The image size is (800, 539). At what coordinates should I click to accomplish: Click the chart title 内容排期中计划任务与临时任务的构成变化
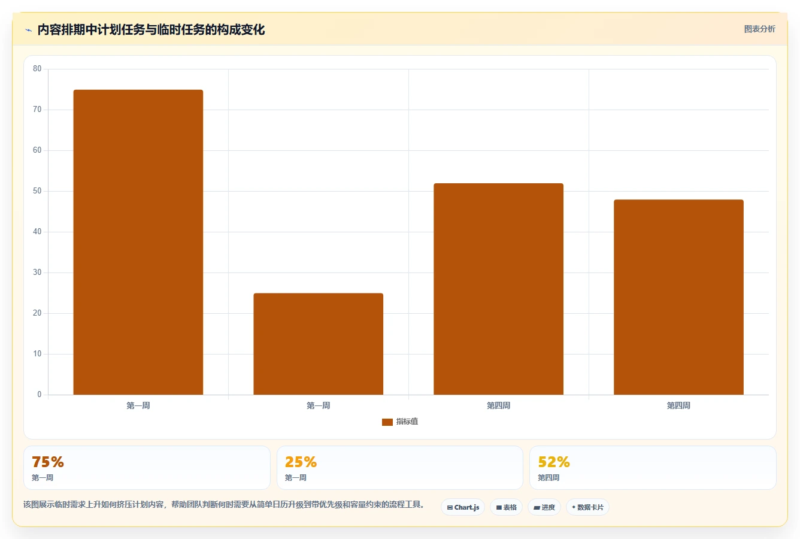pos(151,29)
